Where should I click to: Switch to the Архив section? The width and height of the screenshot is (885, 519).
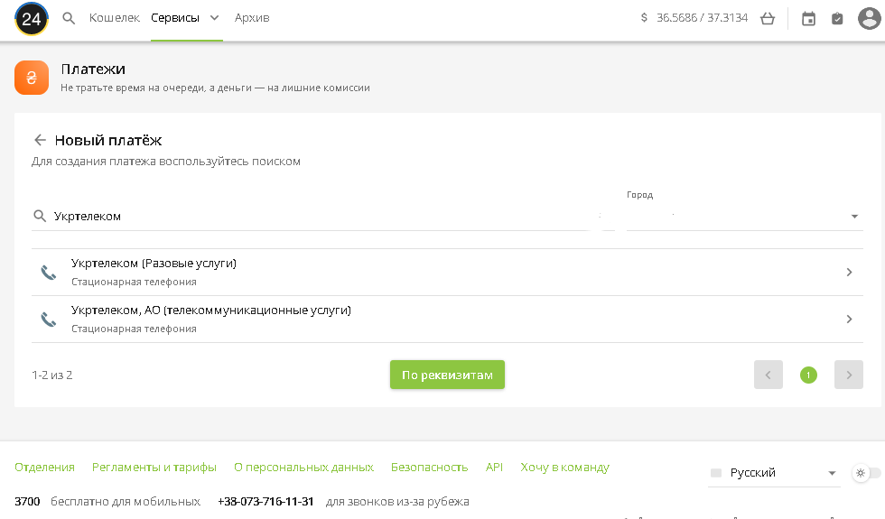(x=252, y=18)
